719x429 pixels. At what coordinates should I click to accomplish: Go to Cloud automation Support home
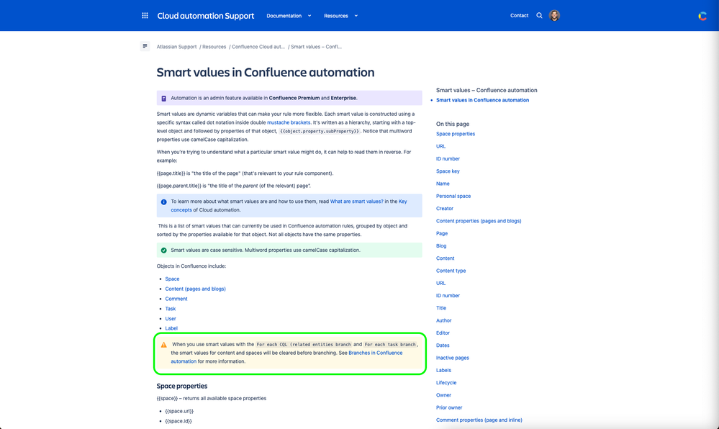pyautogui.click(x=205, y=16)
